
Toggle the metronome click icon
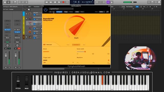(112, 2)
